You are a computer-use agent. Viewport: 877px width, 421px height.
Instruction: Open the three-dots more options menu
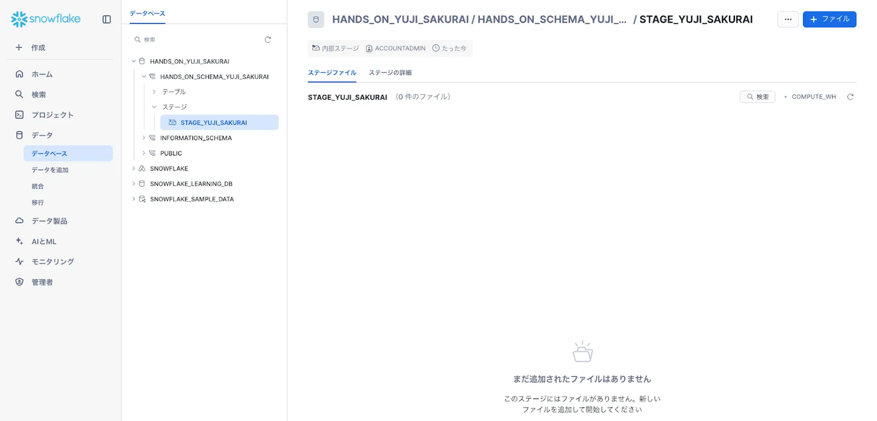(x=788, y=19)
